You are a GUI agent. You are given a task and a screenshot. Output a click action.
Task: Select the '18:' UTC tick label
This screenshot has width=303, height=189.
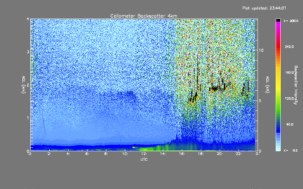[x=201, y=154]
